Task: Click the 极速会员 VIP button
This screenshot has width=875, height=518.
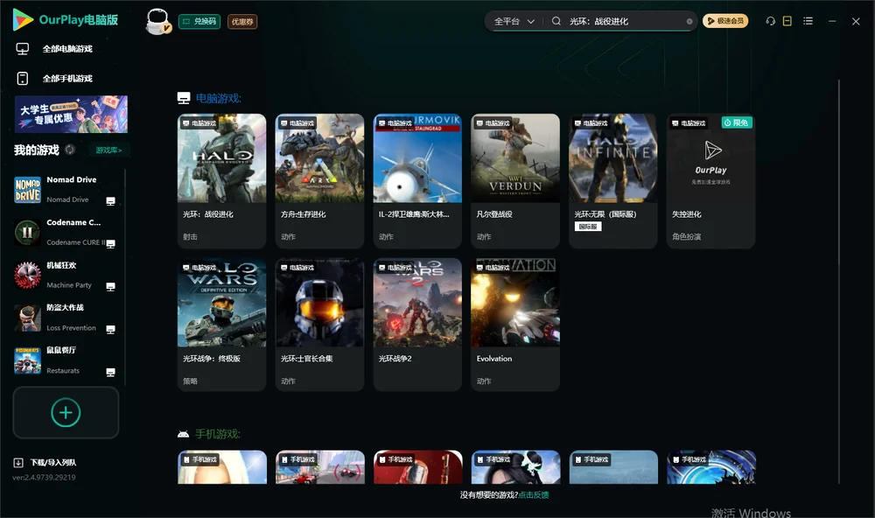Action: pyautogui.click(x=724, y=21)
